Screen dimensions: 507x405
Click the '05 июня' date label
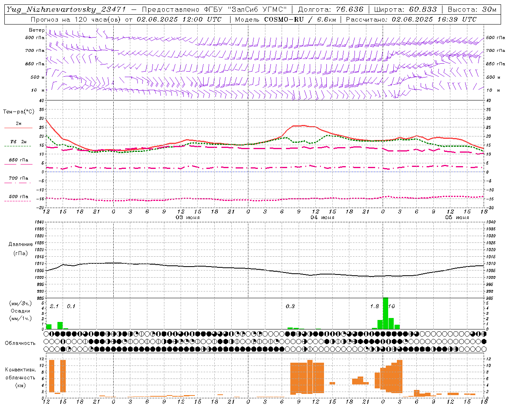click(x=457, y=218)
